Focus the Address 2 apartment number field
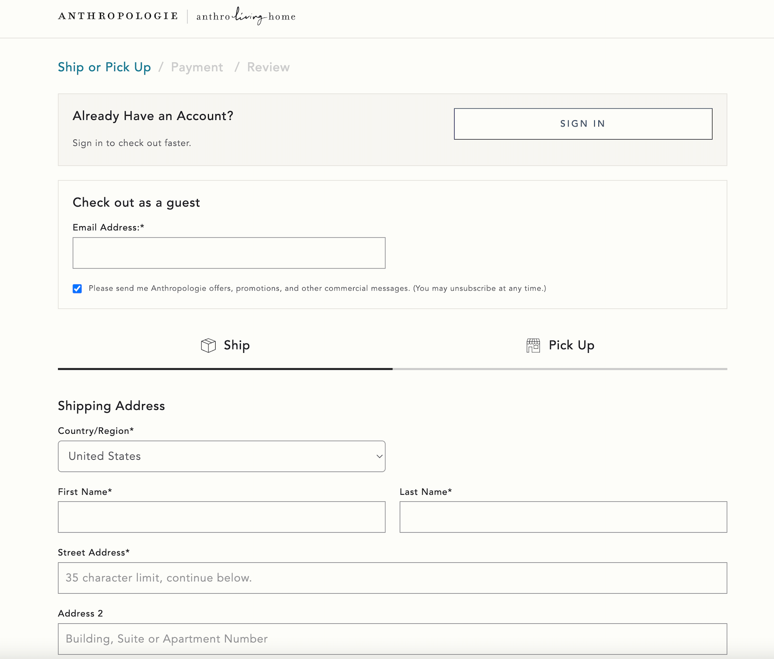Screen dimensions: 774x659 [x=392, y=639]
